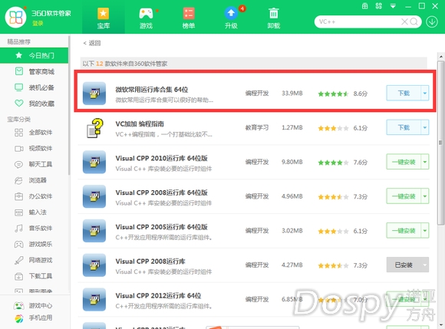Image resolution: width=445 pixels, height=329 pixels.
Task: Click the magnifier search icon
Action: coord(414,21)
